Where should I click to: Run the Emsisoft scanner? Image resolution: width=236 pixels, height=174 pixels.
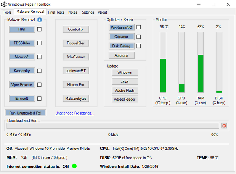tap(22, 98)
